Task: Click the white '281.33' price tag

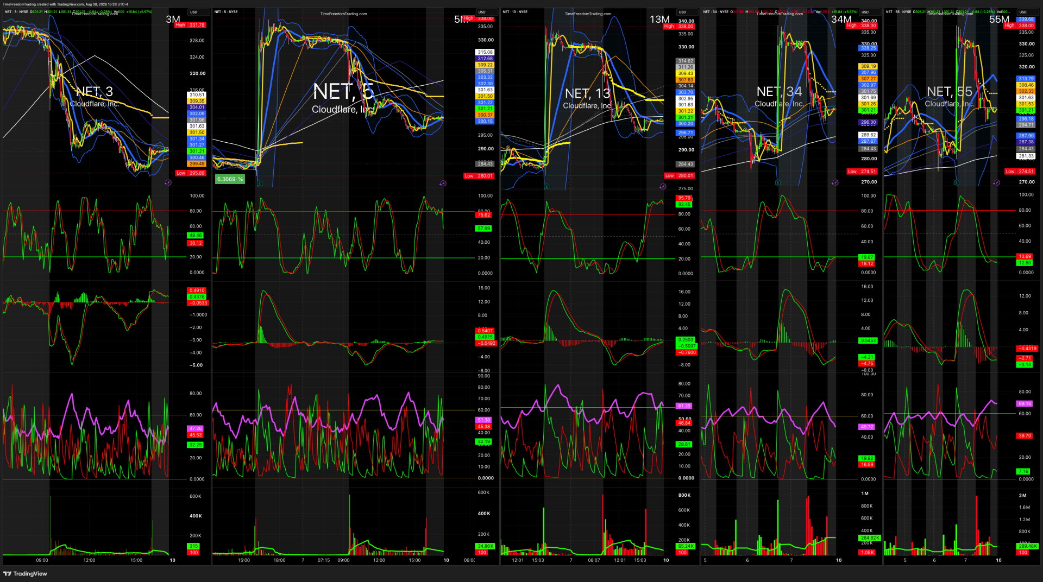Action: 1026,156
